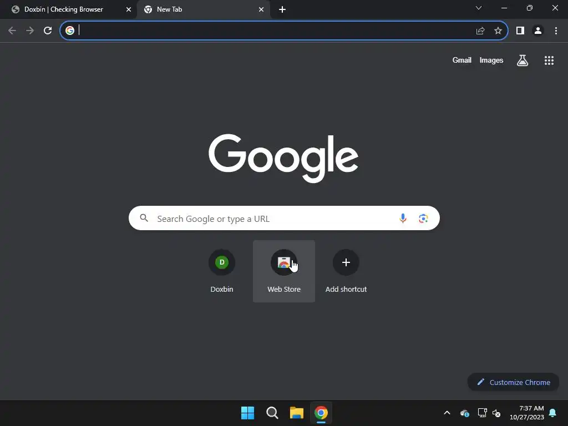
Task: Click the Google logo
Action: pos(283,159)
